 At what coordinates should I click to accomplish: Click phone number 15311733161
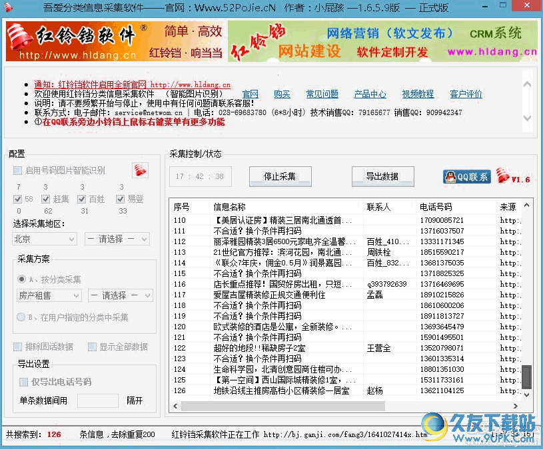[442, 380]
